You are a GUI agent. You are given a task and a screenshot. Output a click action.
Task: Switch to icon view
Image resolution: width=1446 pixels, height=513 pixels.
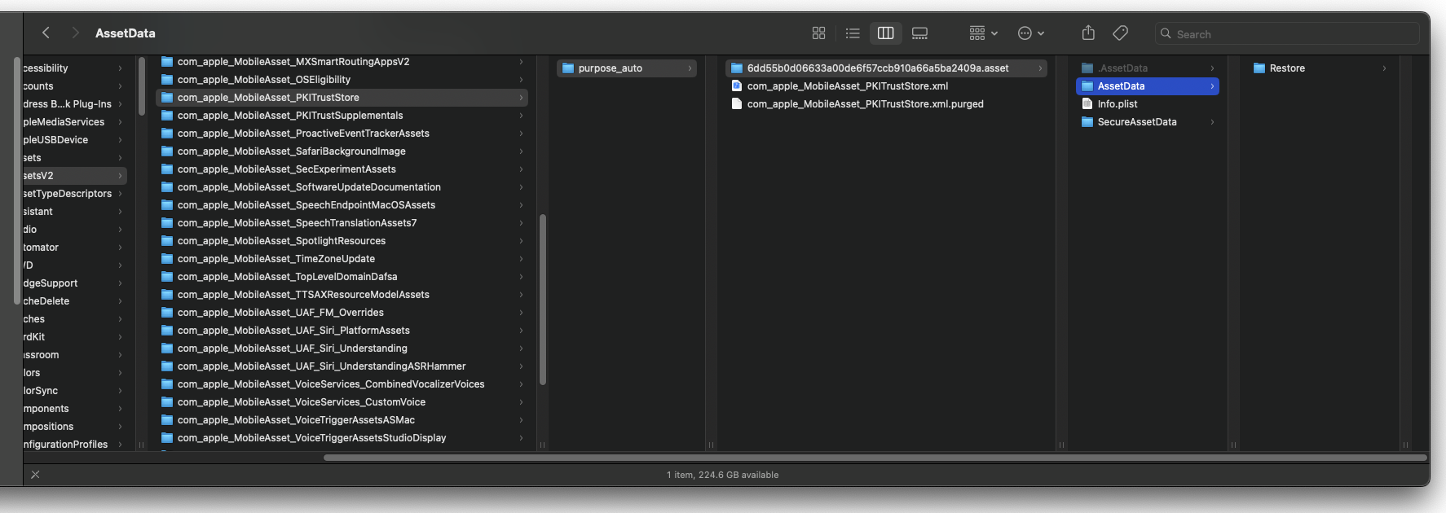(x=818, y=33)
